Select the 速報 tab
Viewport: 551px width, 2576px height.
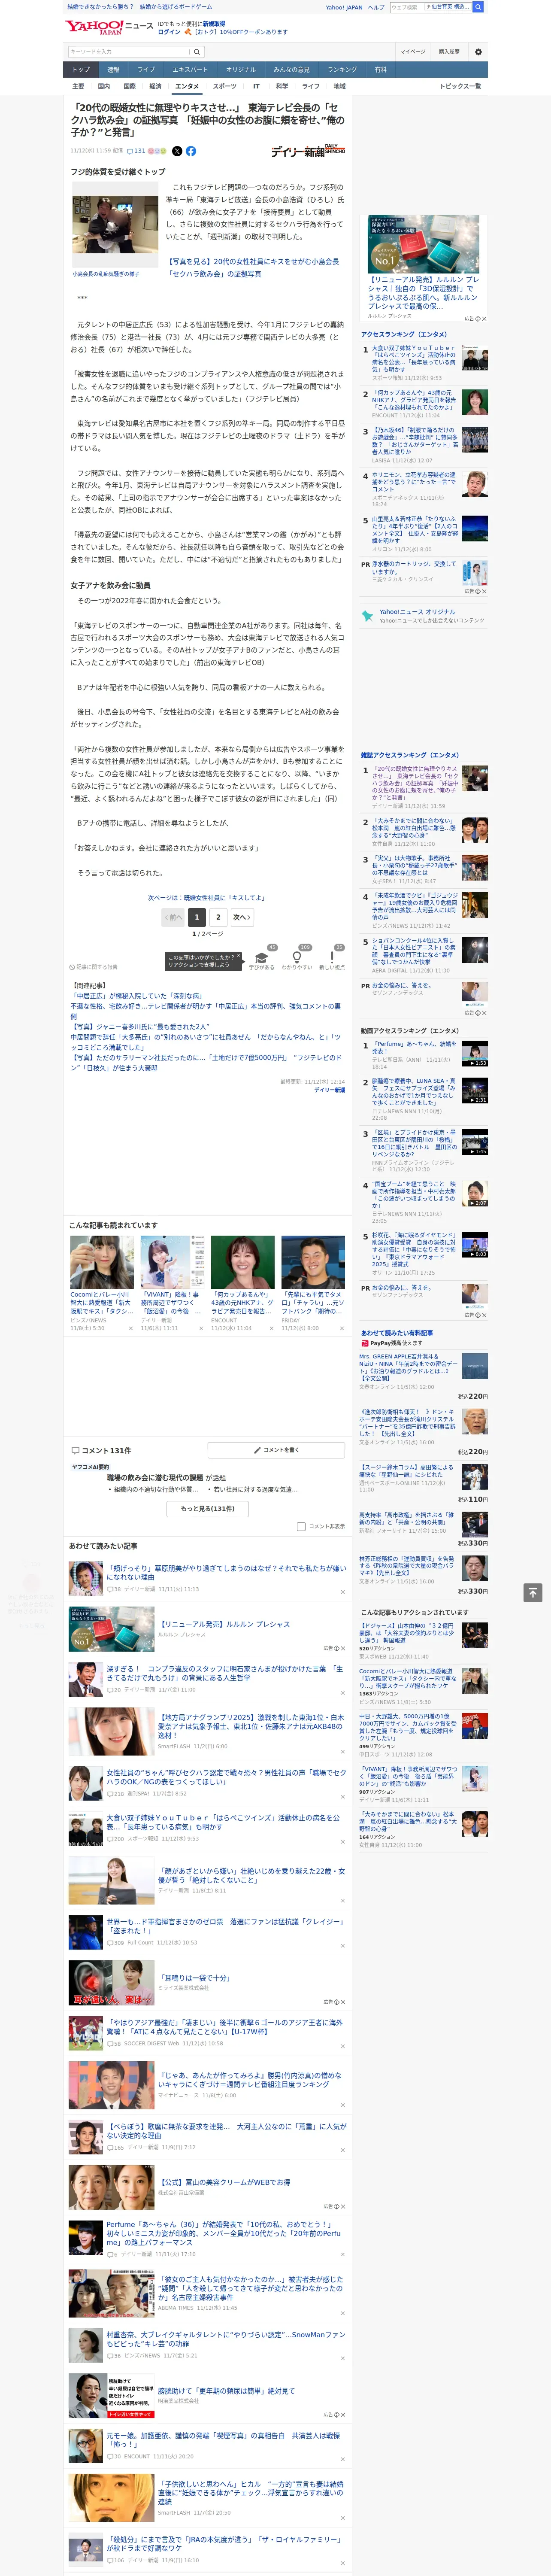113,70
